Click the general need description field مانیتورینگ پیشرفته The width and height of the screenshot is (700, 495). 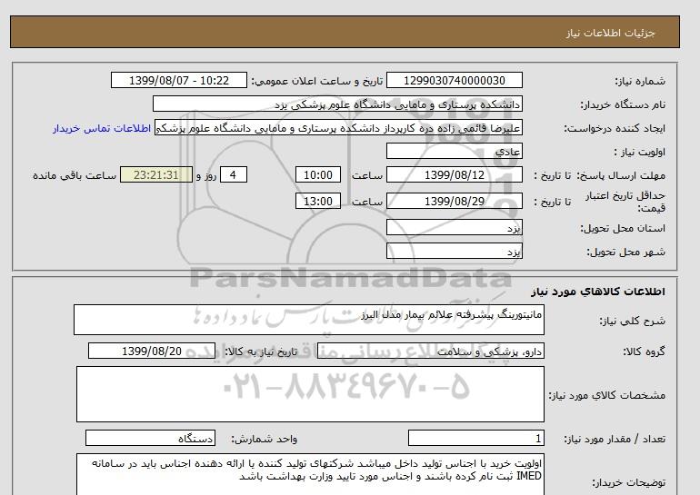pyautogui.click(x=309, y=320)
